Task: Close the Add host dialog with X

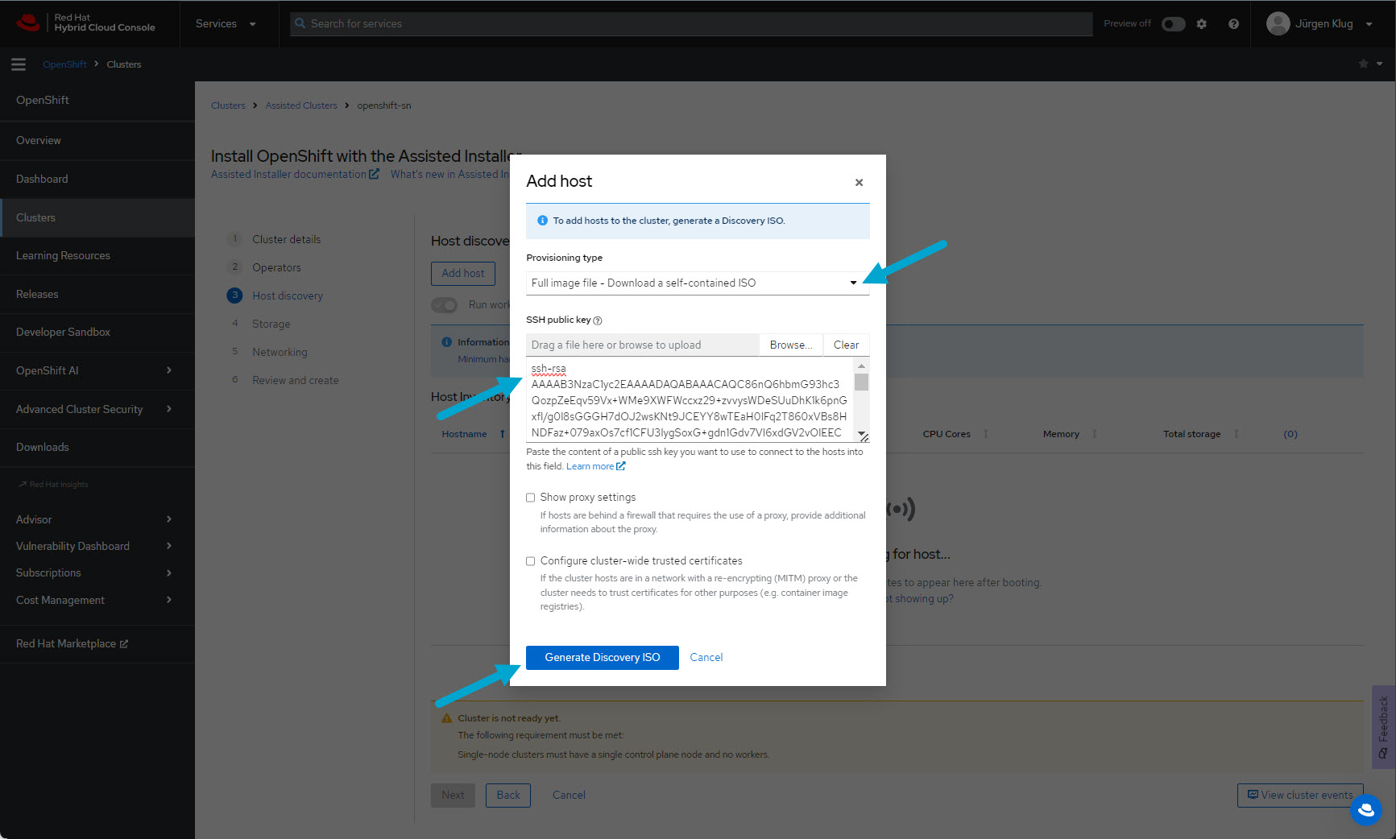Action: coord(859,183)
